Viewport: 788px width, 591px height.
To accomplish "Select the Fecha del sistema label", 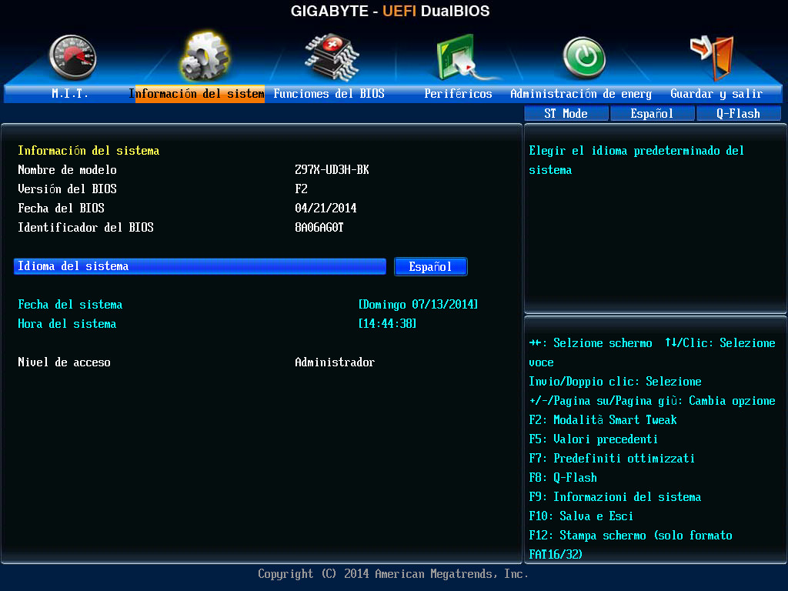I will click(x=70, y=305).
